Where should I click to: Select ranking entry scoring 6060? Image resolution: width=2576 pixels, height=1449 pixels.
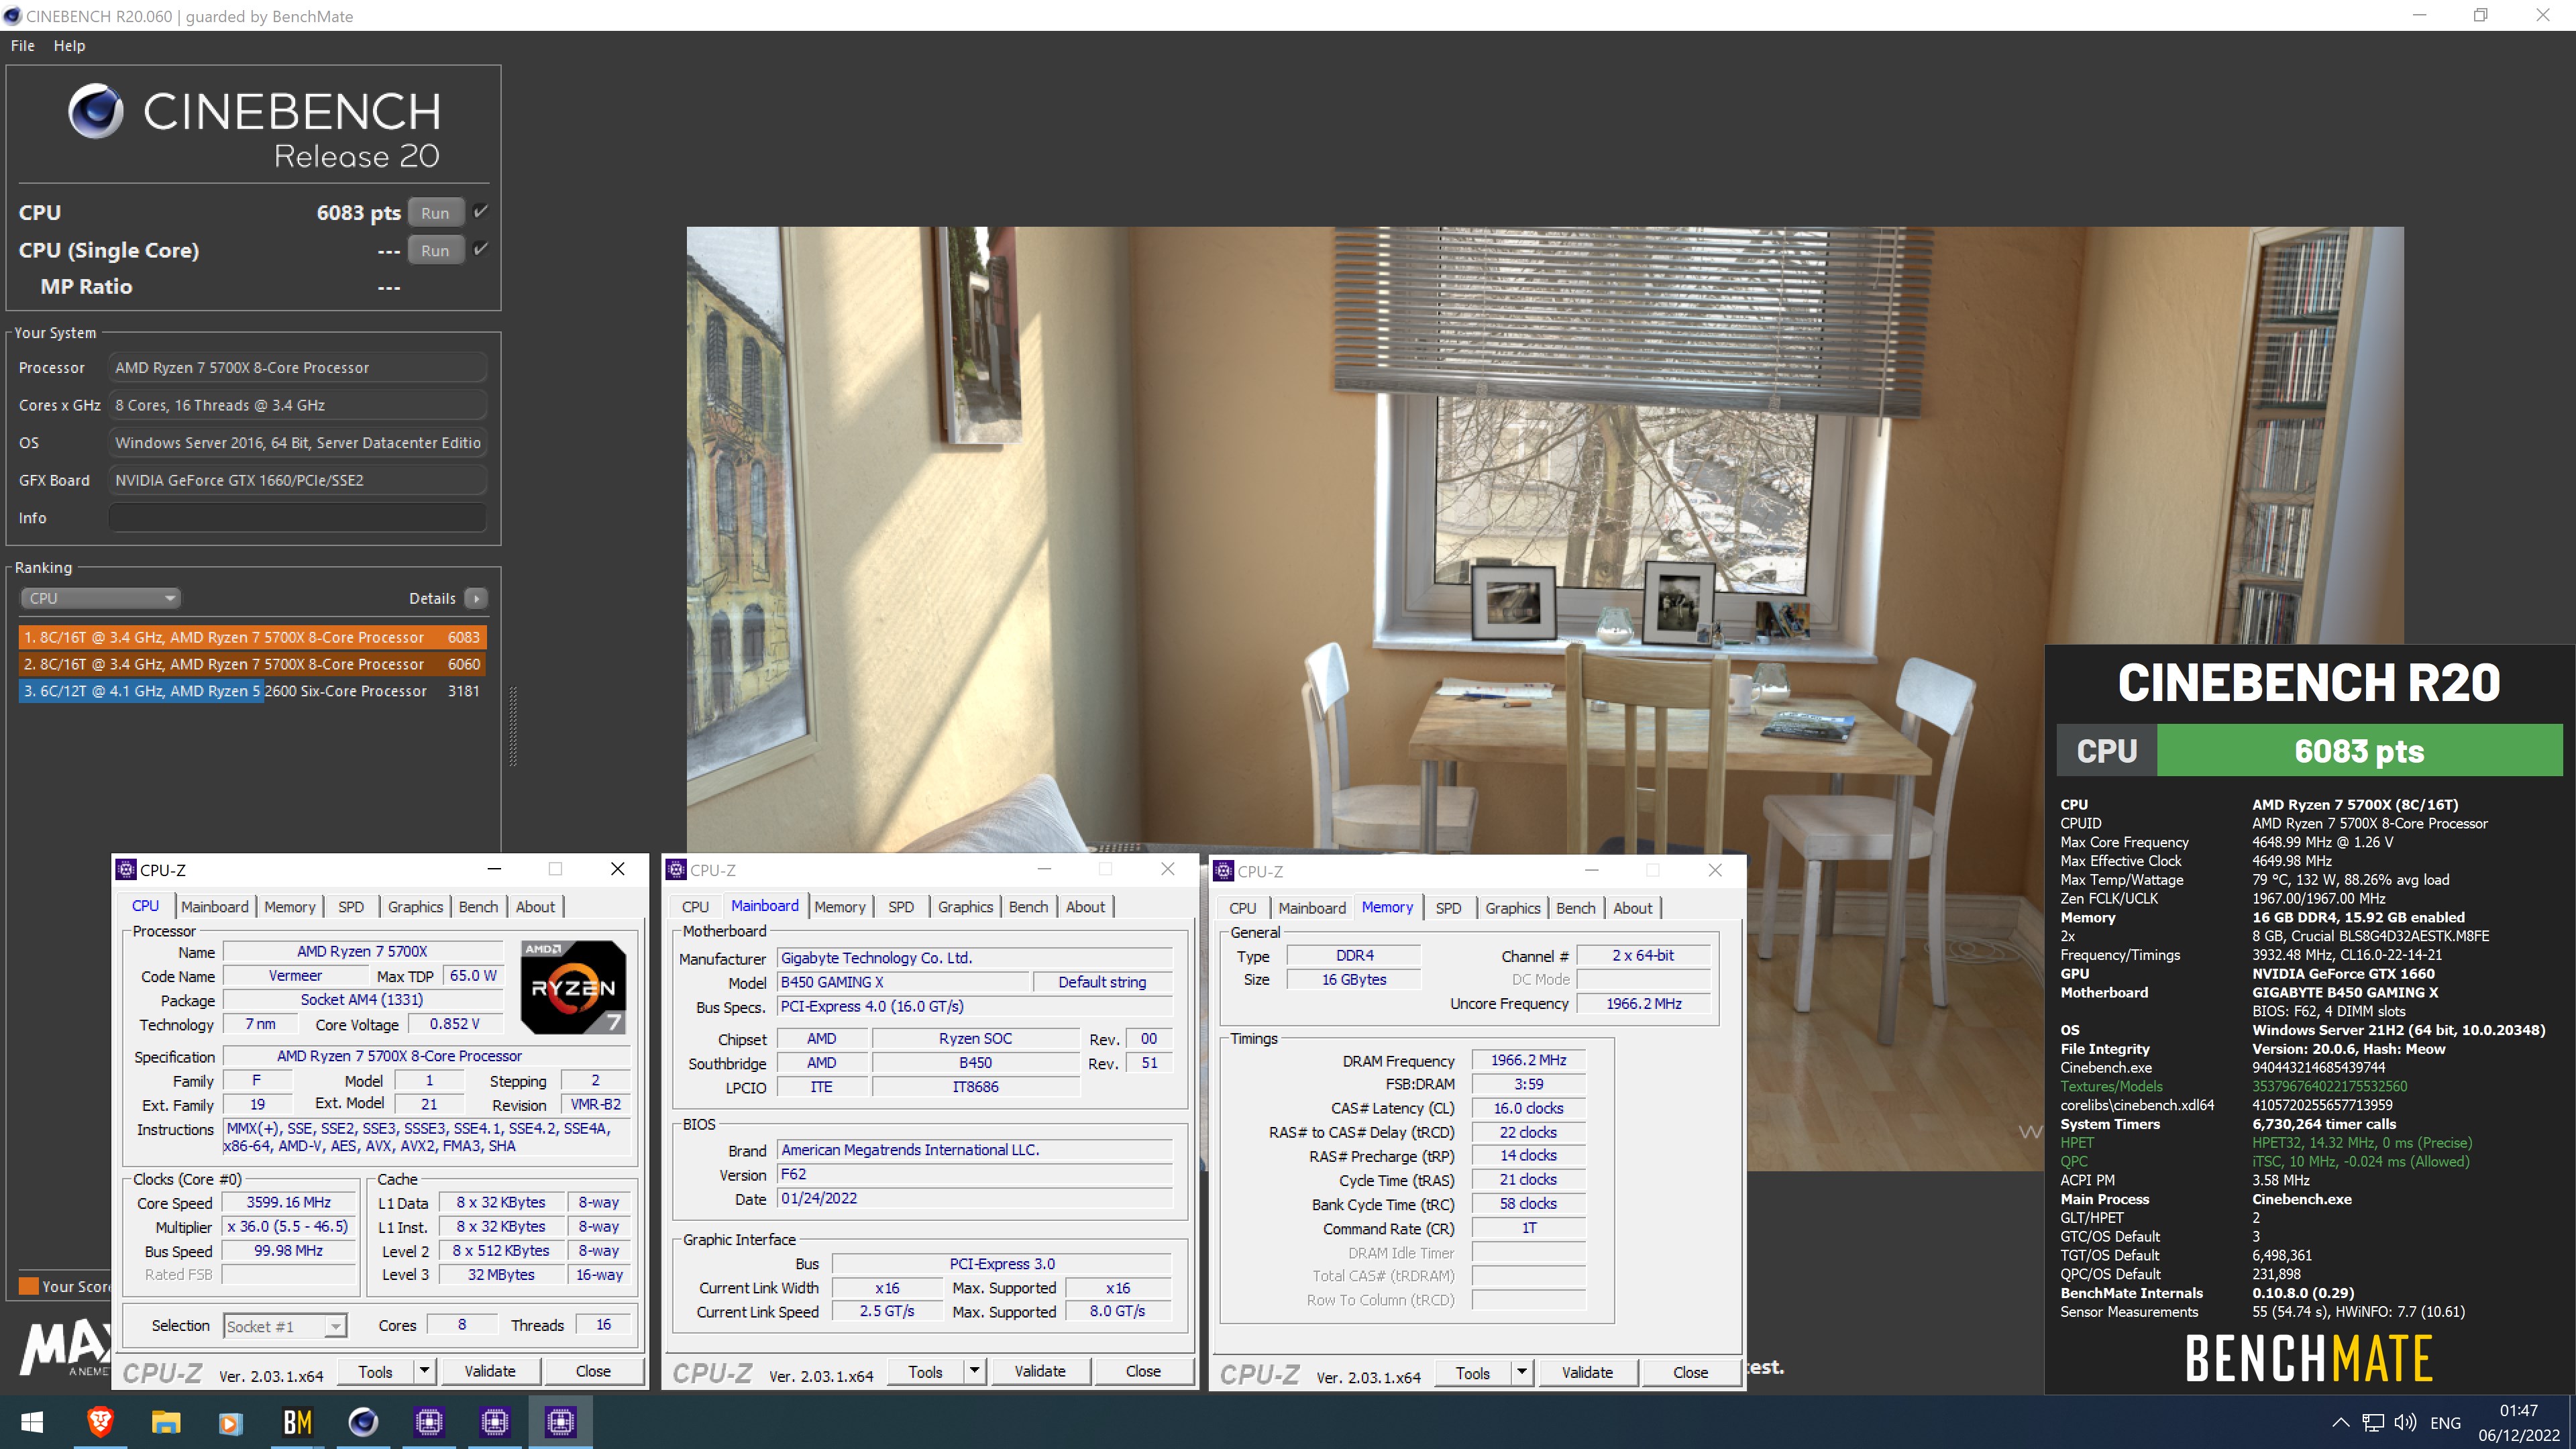(253, 664)
